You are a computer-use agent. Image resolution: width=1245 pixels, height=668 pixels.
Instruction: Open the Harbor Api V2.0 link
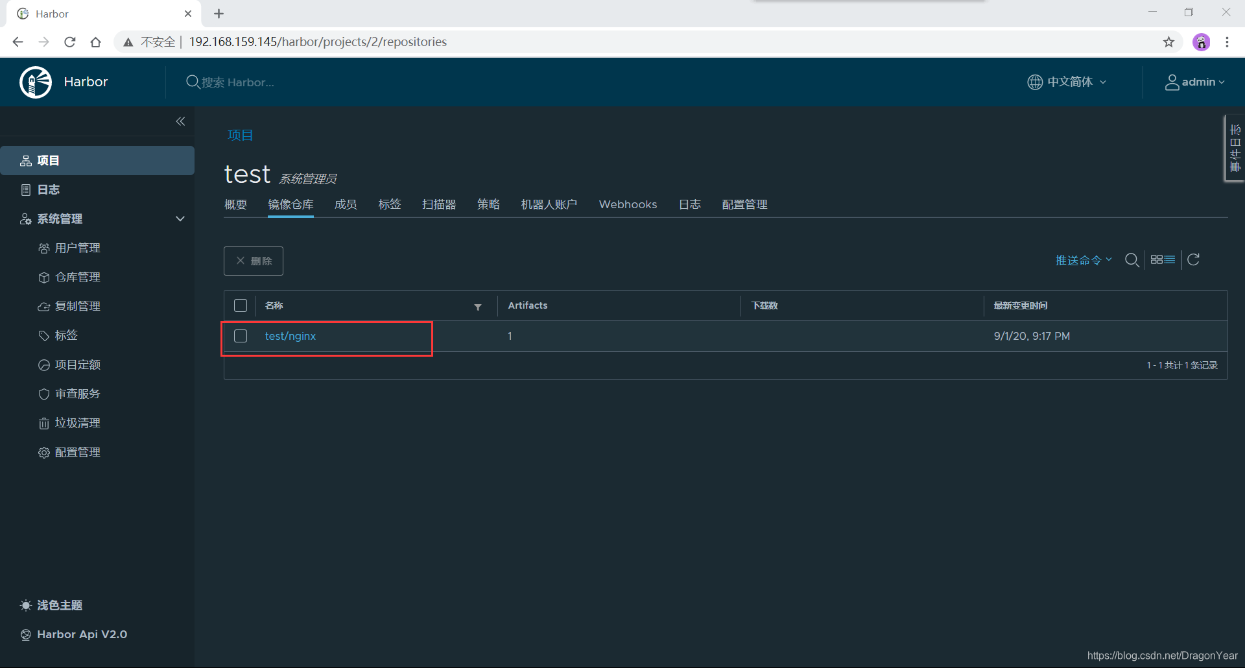tap(74, 634)
